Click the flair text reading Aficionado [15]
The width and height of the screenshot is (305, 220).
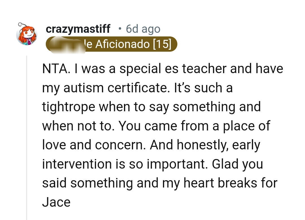[x=133, y=44]
